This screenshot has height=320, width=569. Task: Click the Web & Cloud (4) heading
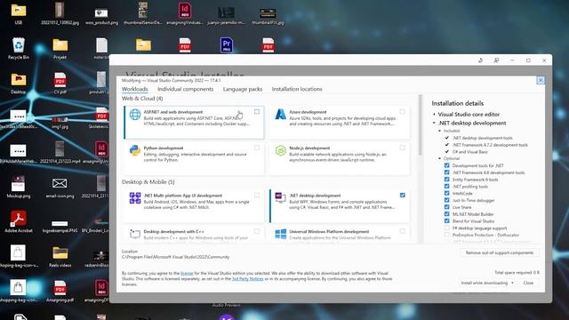[142, 99]
